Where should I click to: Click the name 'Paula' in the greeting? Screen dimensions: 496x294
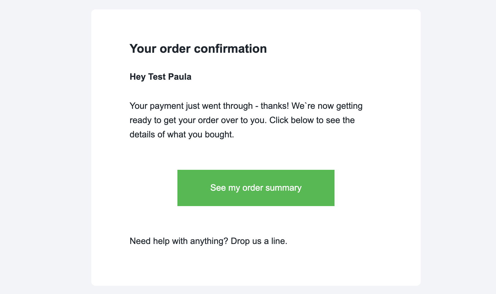180,77
